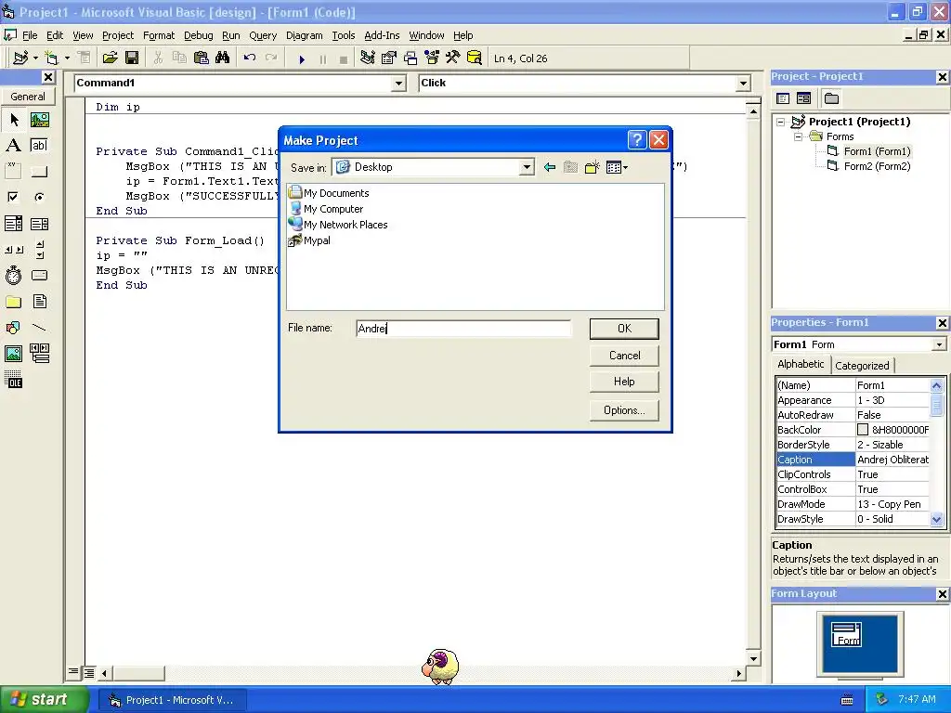Click the File name input field

click(463, 329)
